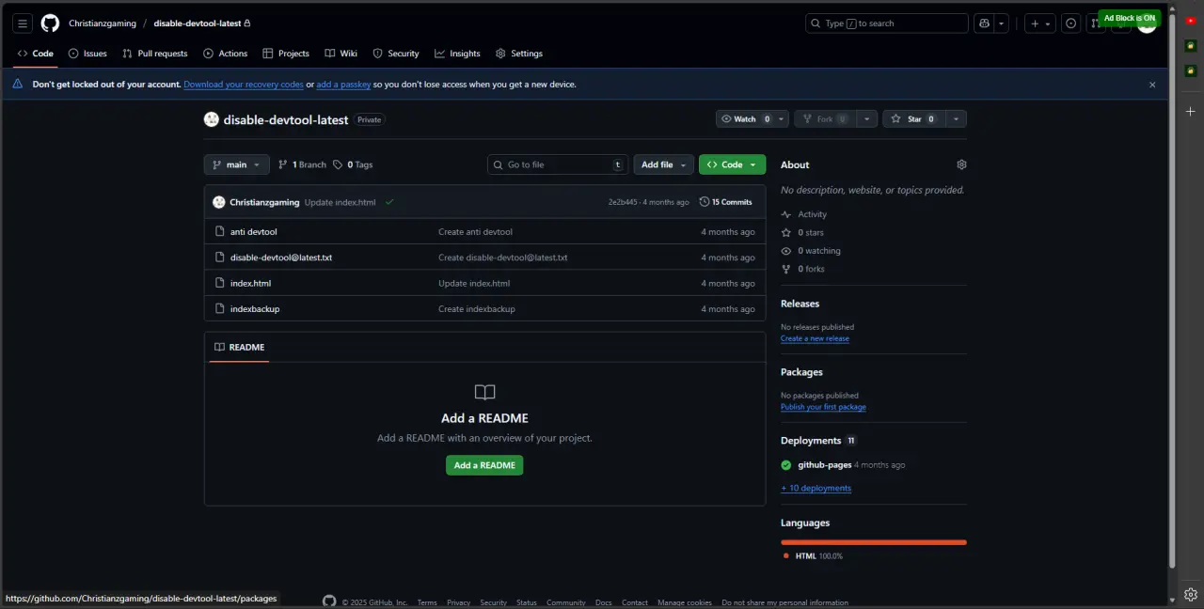Open the Insights tab
The height and width of the screenshot is (609, 1204).
pyautogui.click(x=458, y=54)
